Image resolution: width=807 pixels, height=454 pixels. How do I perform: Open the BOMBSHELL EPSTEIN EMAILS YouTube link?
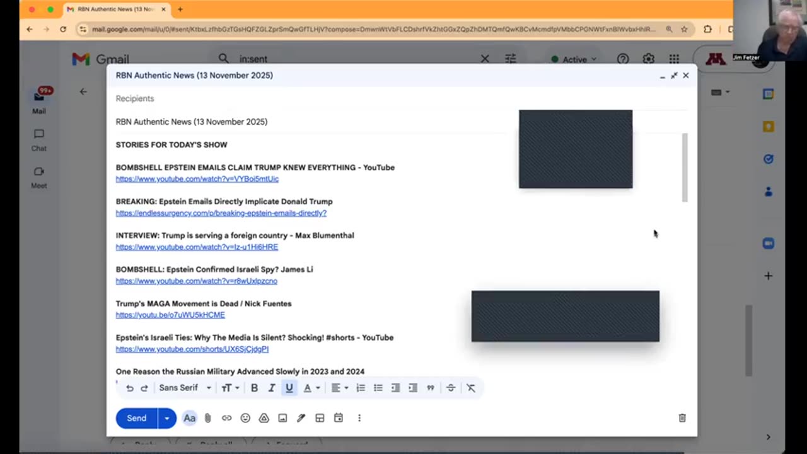click(x=197, y=179)
